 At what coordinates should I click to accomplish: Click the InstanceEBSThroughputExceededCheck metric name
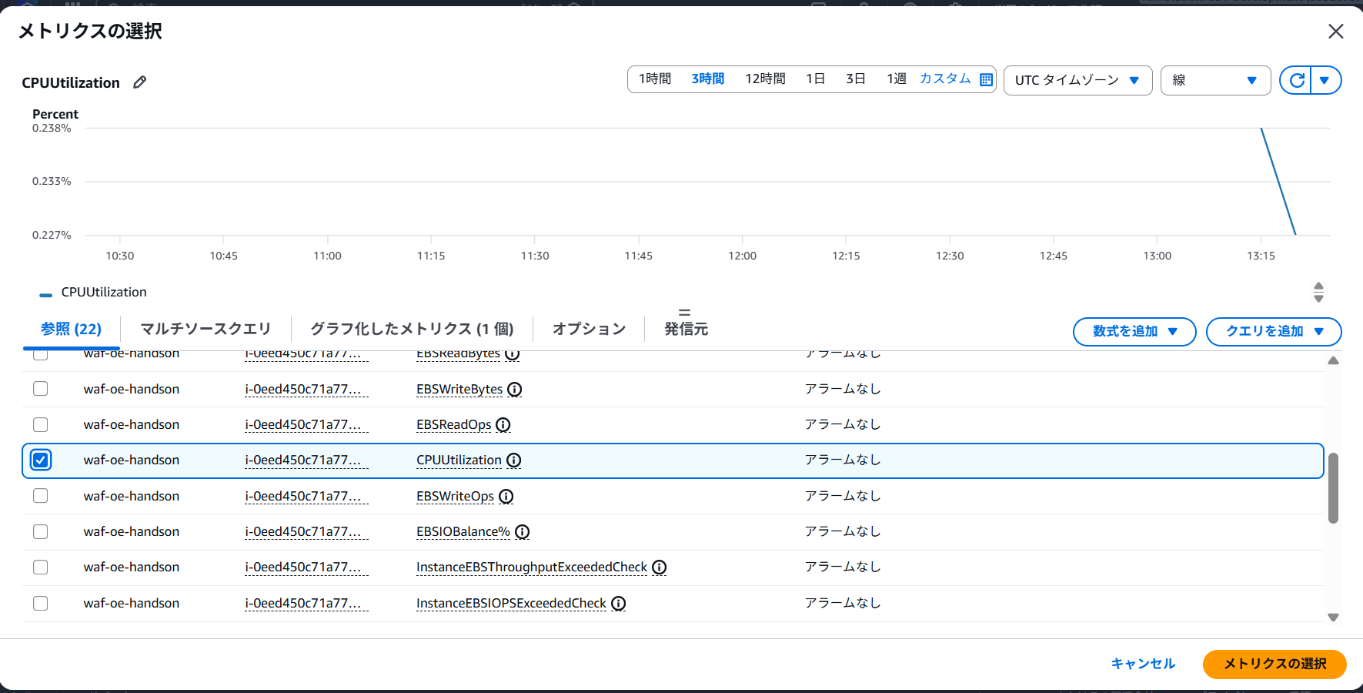click(x=532, y=567)
